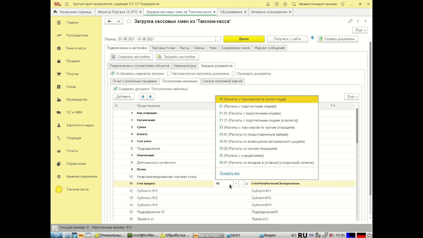
Task: Copy link to form chain icon
Action: point(350,21)
